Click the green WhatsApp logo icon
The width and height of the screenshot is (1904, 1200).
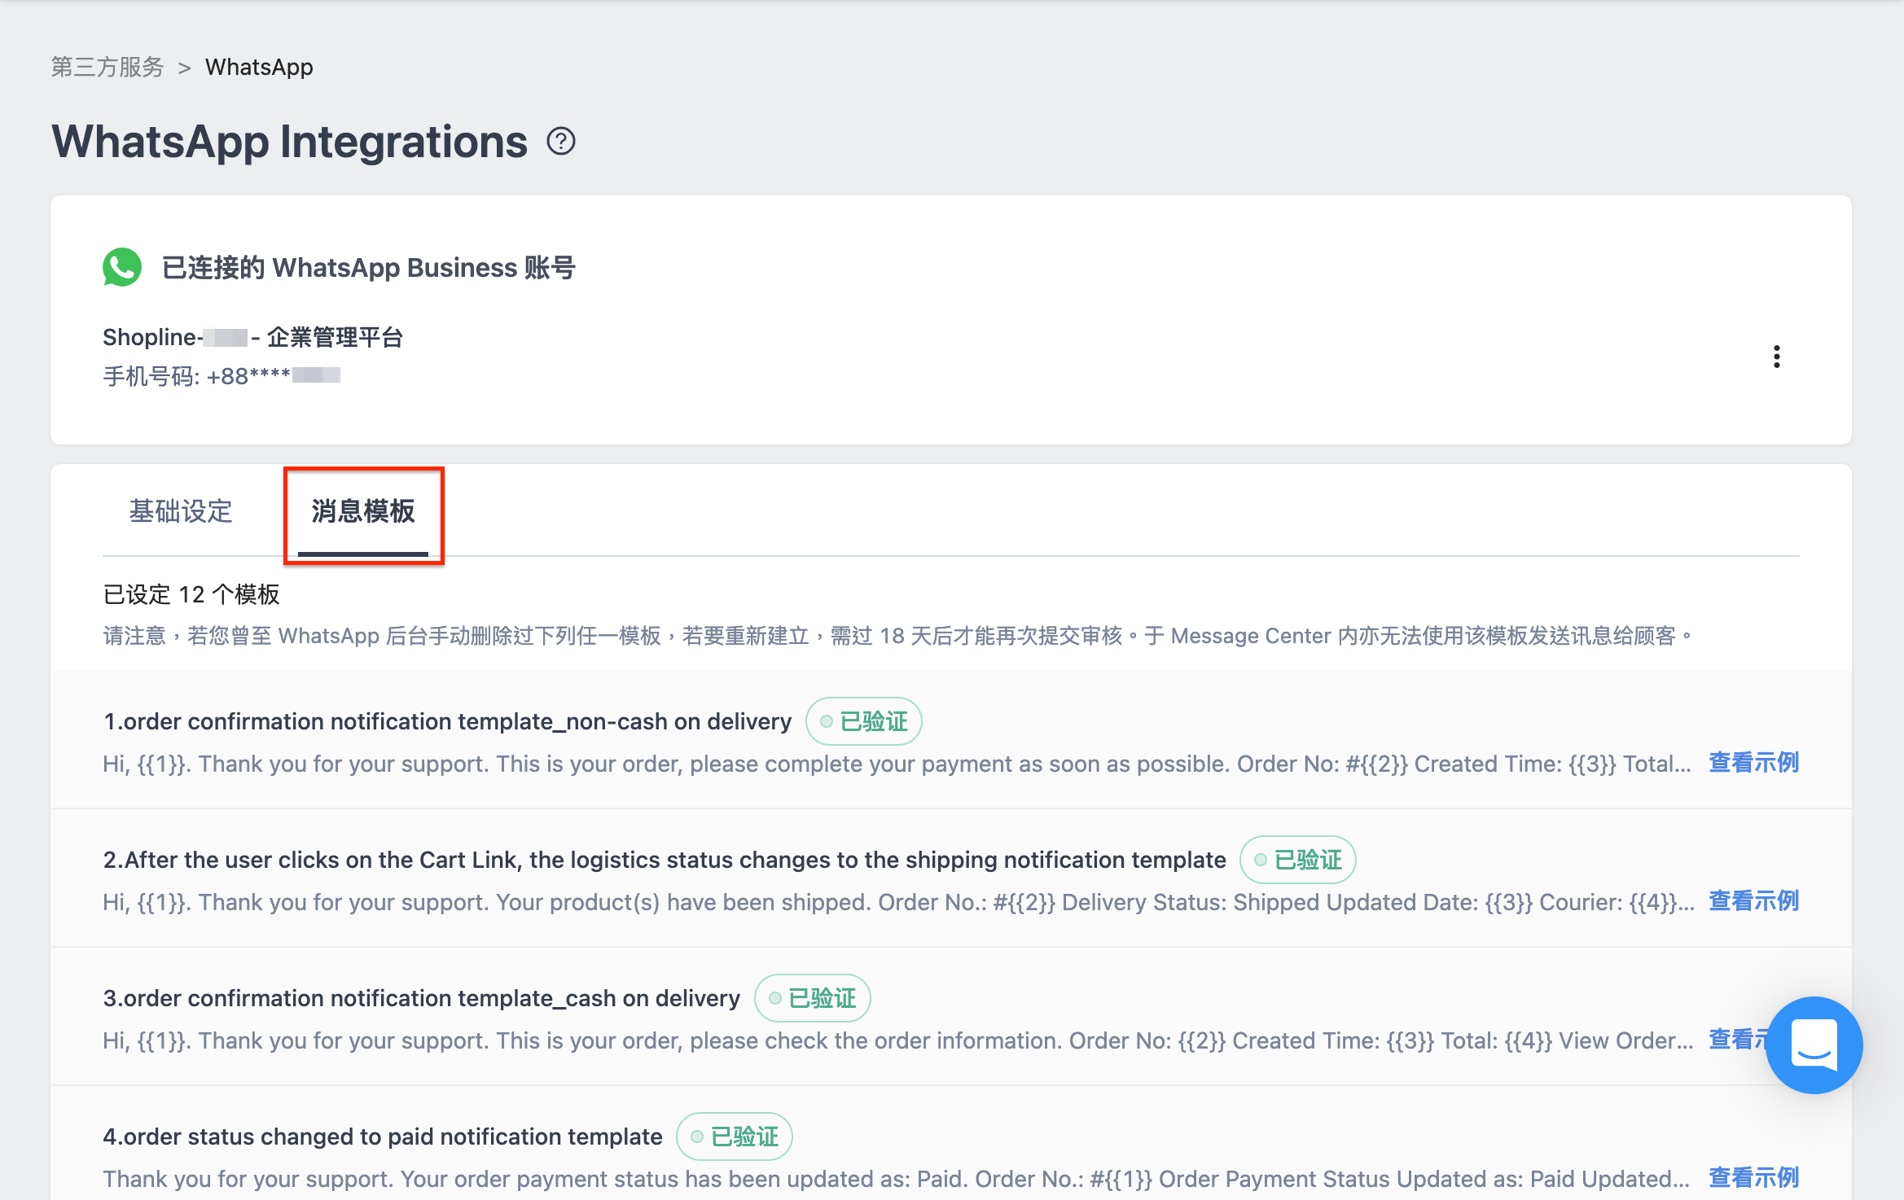click(122, 267)
